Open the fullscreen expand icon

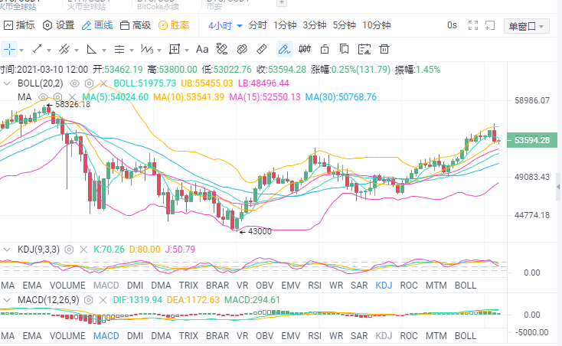(473, 25)
